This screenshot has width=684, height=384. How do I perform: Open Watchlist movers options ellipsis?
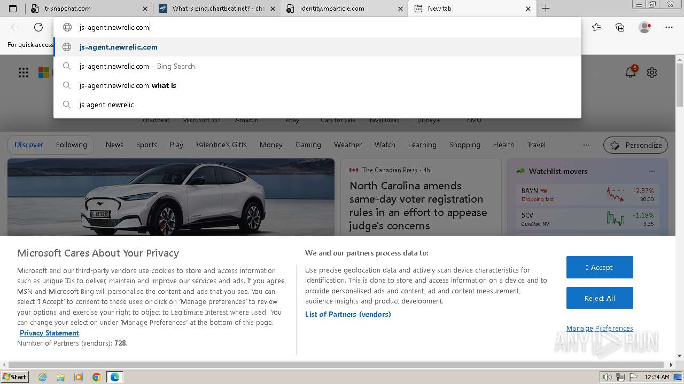pyautogui.click(x=652, y=171)
